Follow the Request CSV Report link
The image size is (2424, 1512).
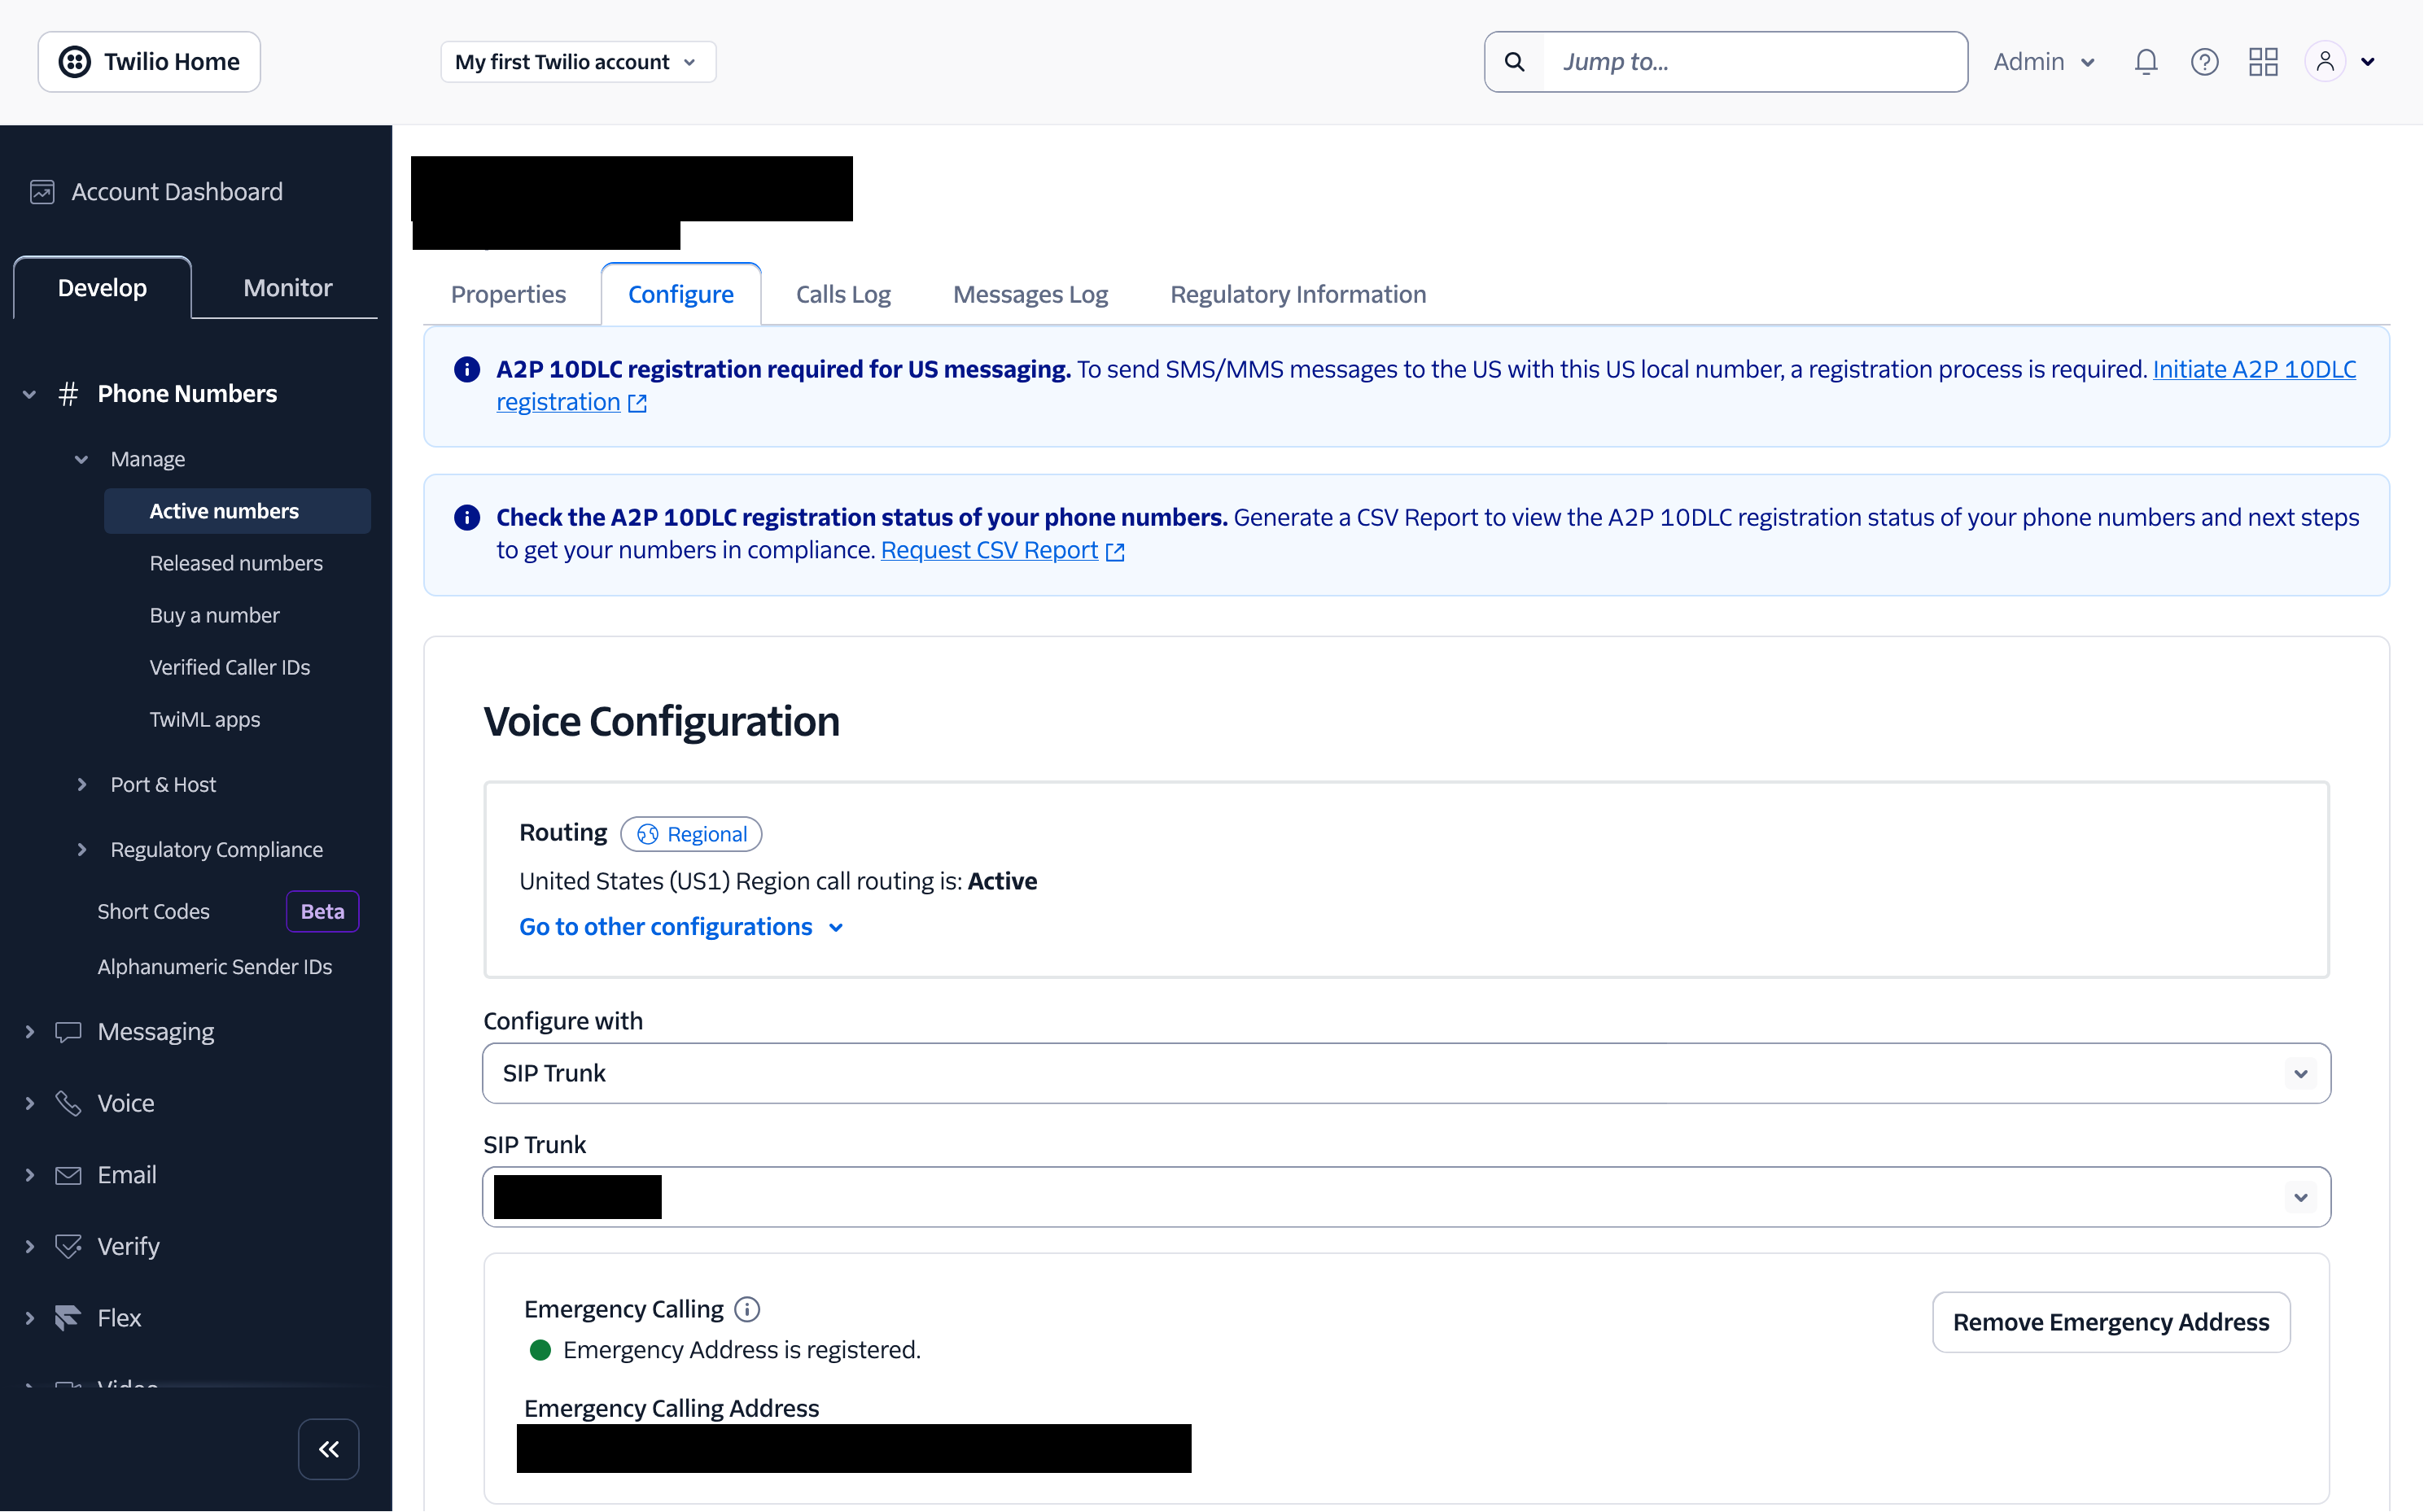989,551
